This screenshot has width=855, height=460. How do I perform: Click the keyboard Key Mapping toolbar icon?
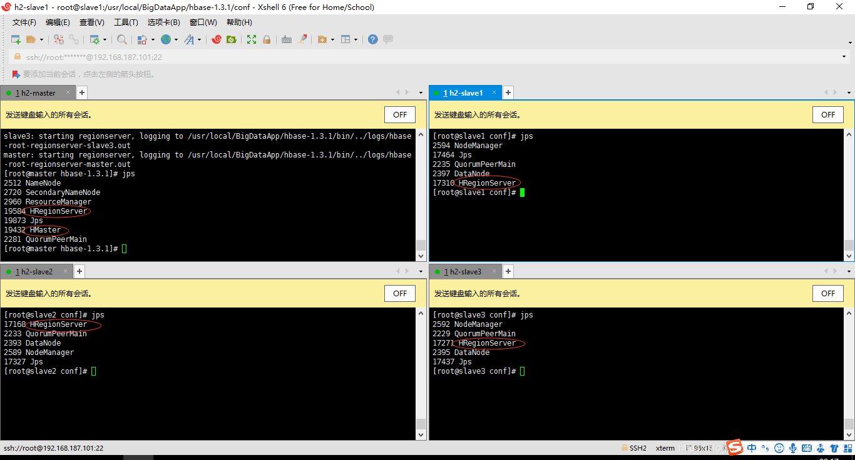(287, 39)
